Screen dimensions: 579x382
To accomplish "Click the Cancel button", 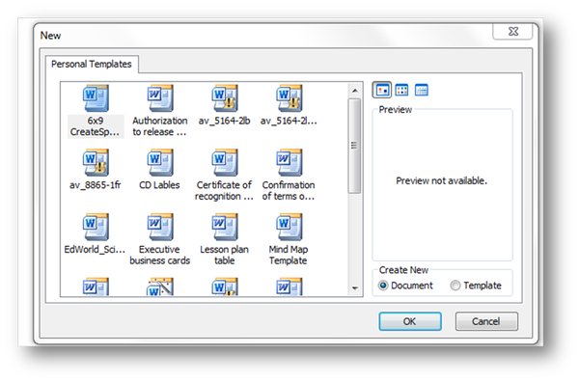I will pos(486,321).
